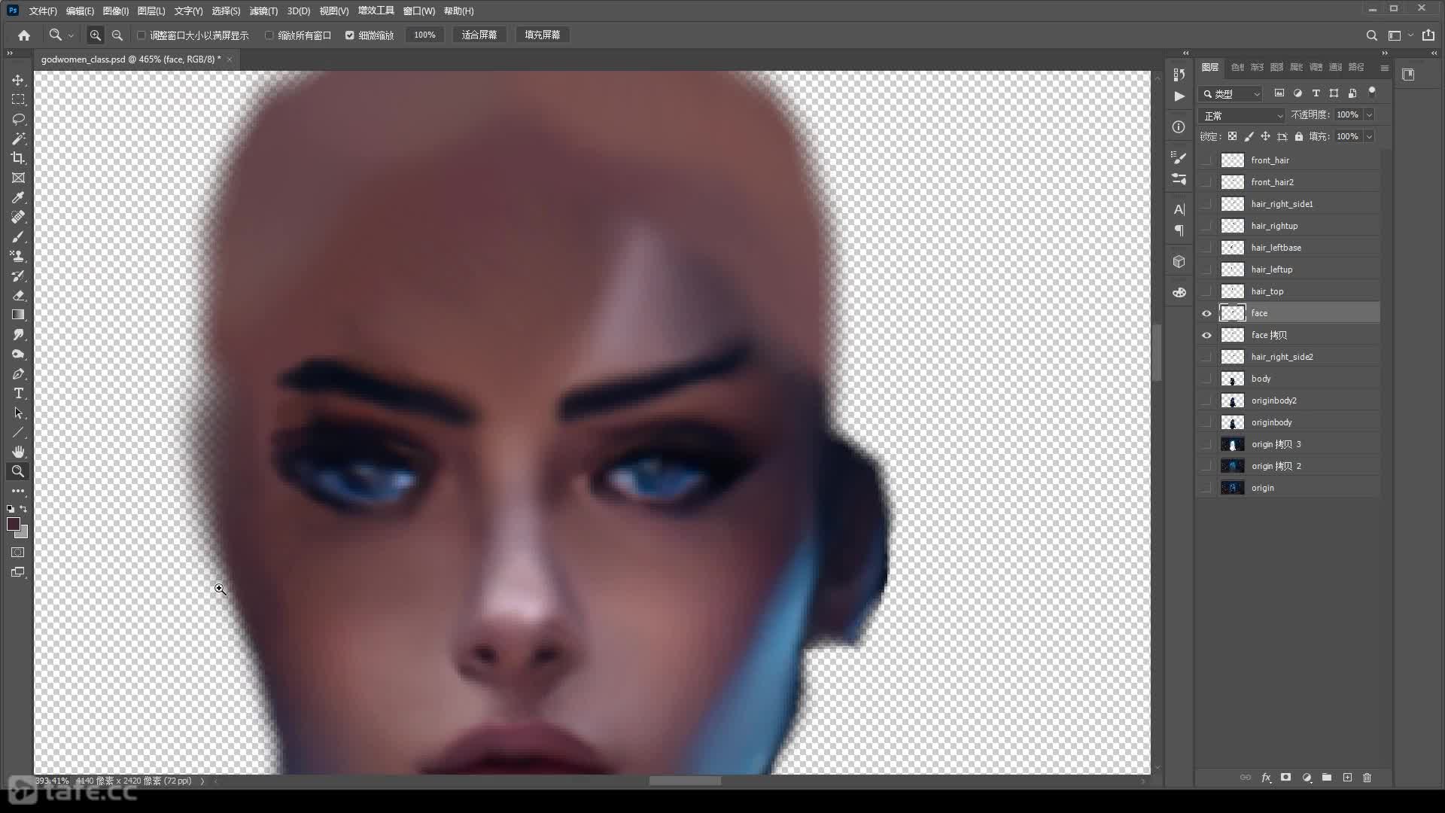Click the add layer mask icon
This screenshot has height=813, width=1445.
1286,778
